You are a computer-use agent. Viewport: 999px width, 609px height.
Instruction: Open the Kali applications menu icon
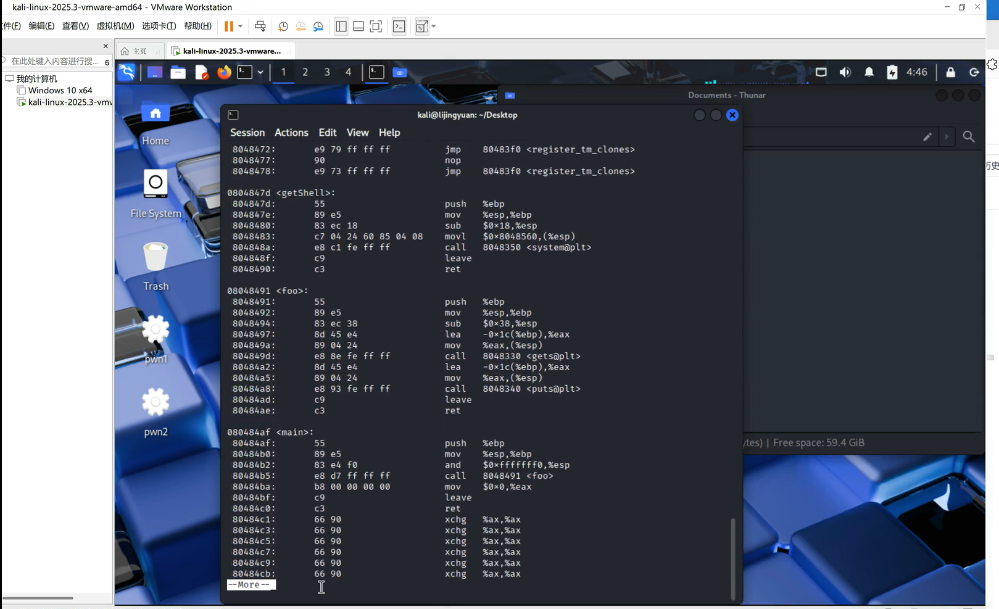click(126, 72)
